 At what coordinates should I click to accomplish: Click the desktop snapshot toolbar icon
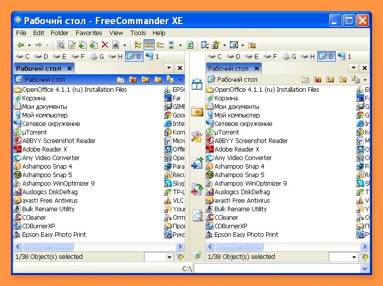tap(234, 45)
